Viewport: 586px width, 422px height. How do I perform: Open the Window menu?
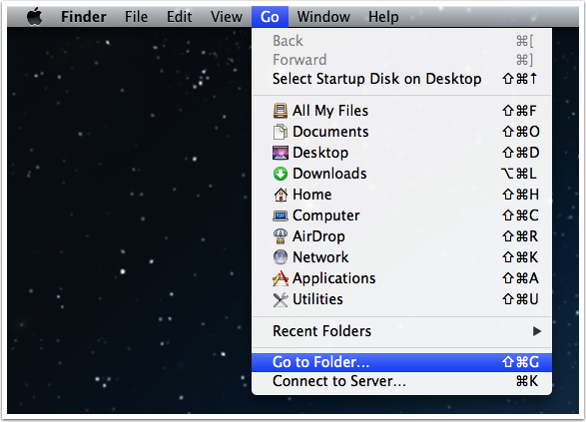click(323, 17)
